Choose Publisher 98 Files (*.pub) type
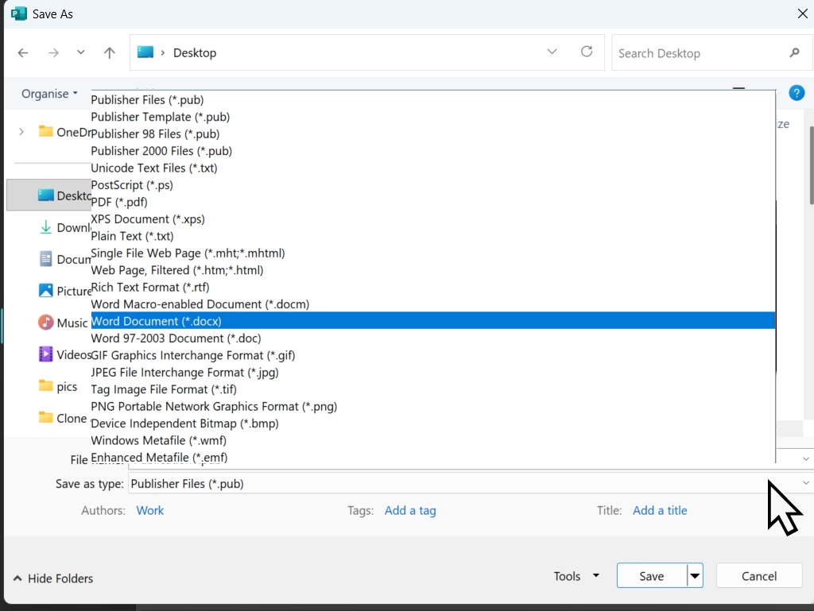The height and width of the screenshot is (611, 814). point(433,133)
